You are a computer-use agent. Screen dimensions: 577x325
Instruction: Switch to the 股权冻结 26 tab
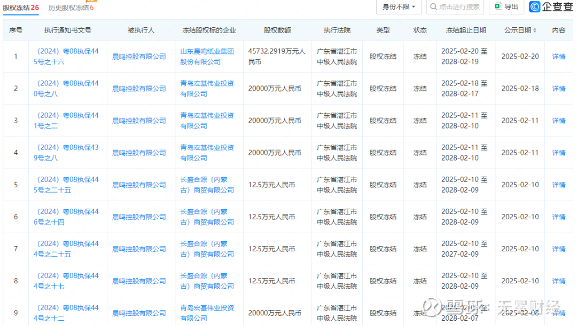tap(21, 7)
